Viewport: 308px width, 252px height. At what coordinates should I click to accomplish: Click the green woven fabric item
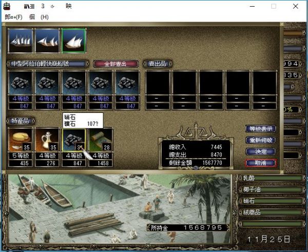tap(101, 140)
